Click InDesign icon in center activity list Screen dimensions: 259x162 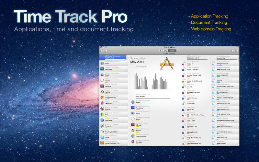click(x=133, y=125)
